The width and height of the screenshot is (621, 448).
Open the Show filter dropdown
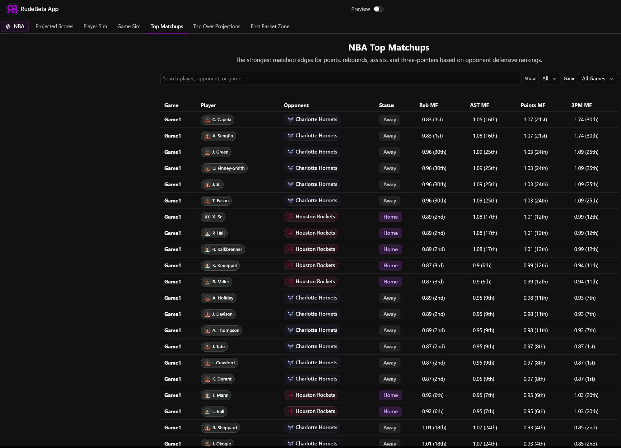[549, 79]
